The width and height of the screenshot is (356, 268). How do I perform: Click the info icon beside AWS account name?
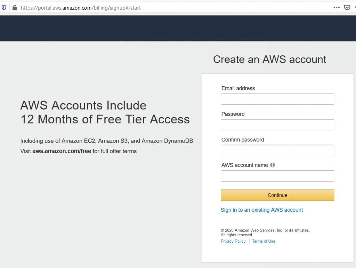coord(273,165)
